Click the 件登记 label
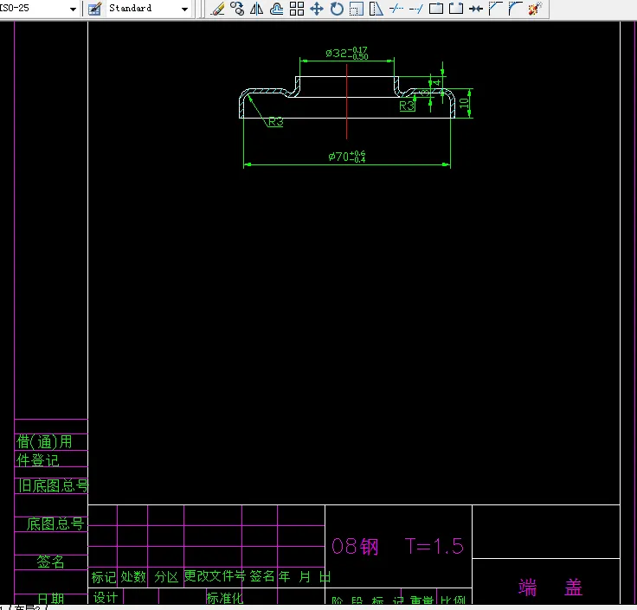Viewport: 637px width, 610px height. pos(38,460)
